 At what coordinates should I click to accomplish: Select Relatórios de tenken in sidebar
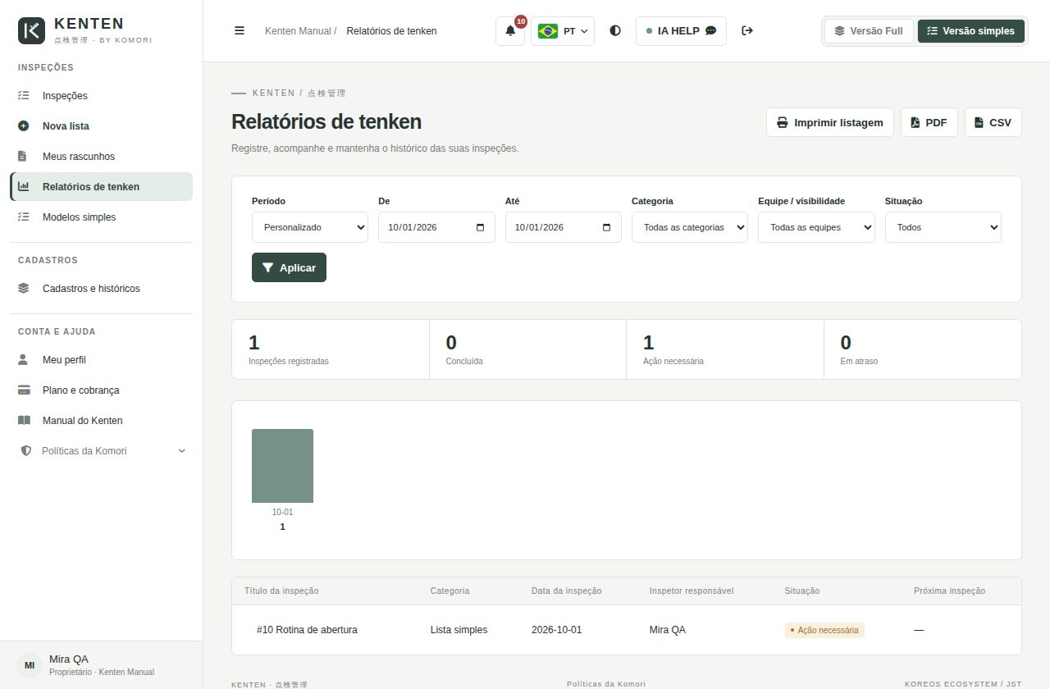click(x=102, y=187)
